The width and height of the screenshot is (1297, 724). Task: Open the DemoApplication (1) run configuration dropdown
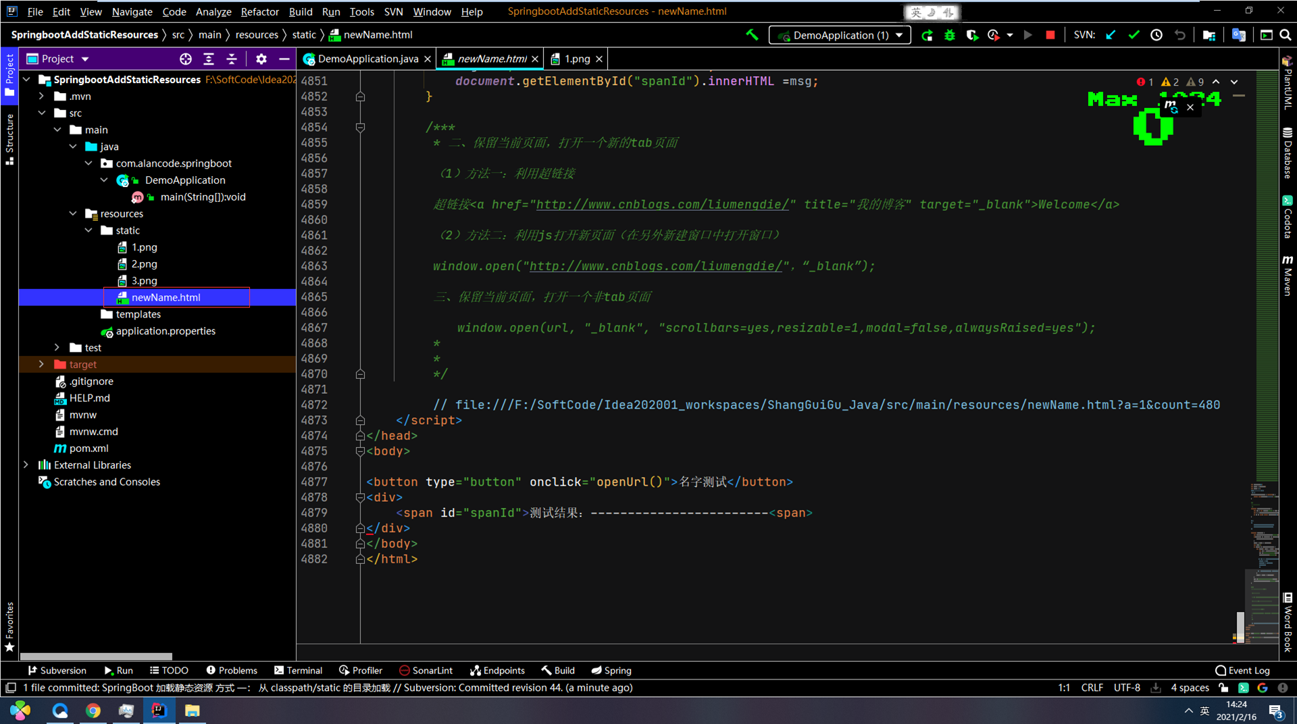coord(840,35)
